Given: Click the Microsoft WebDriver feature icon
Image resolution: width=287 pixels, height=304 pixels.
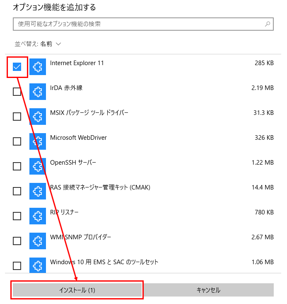Looking at the screenshot, I should (38, 141).
